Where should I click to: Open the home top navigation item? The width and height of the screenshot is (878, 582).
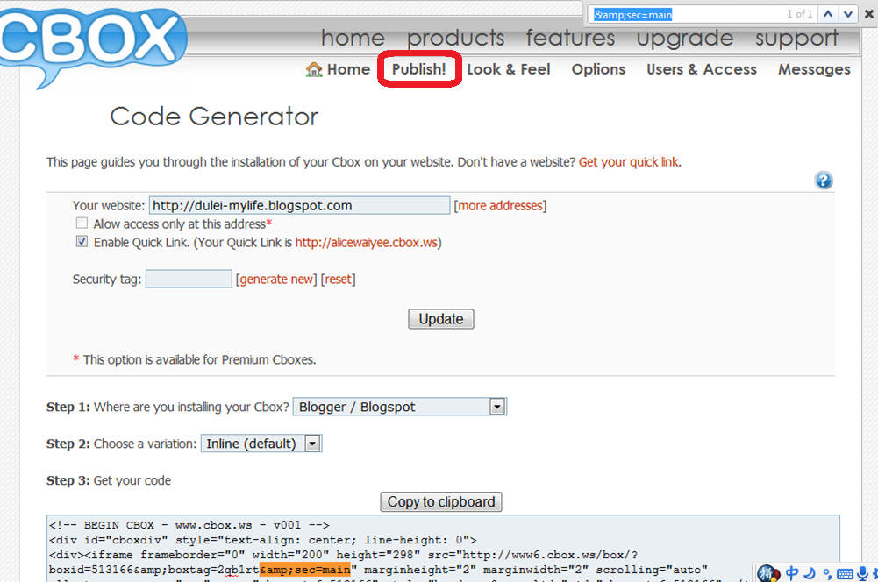[353, 38]
